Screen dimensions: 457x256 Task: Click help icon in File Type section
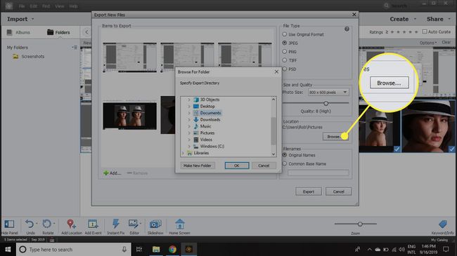point(347,29)
